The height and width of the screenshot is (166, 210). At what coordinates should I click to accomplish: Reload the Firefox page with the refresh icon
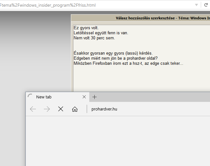(x=206, y=5)
